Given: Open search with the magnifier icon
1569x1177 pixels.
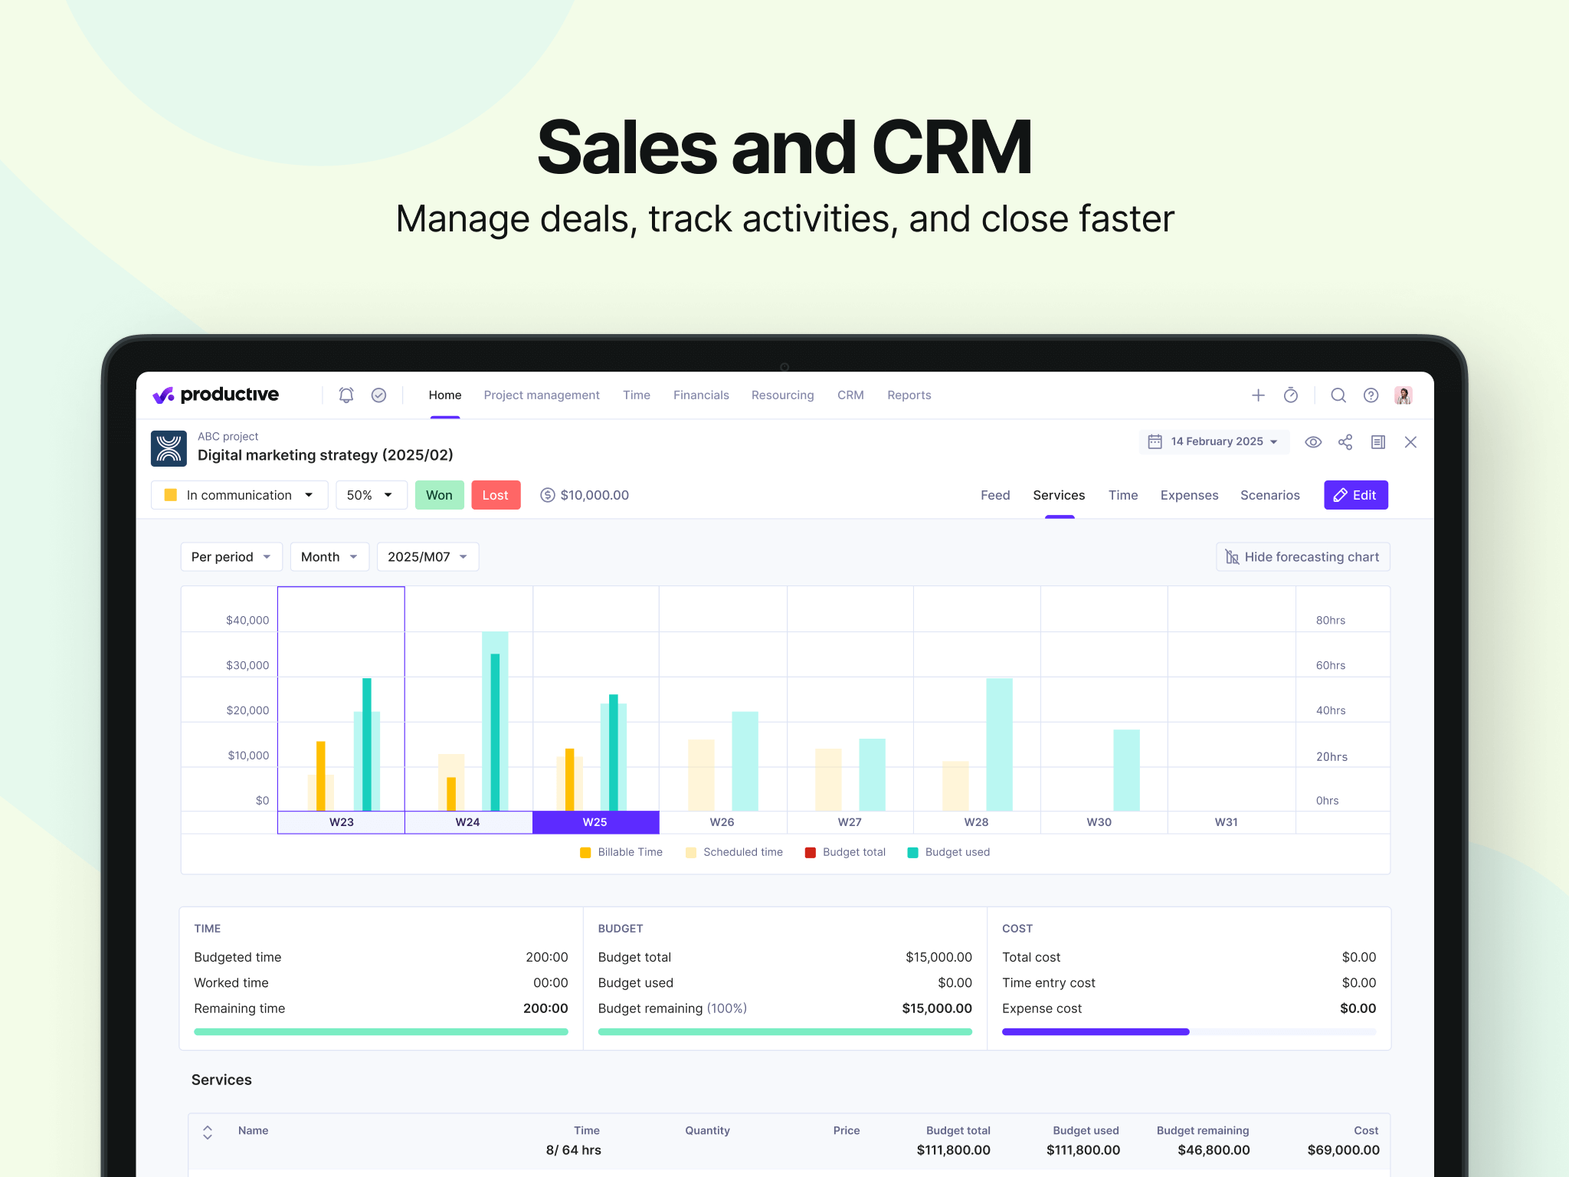Looking at the screenshot, I should pos(1338,395).
